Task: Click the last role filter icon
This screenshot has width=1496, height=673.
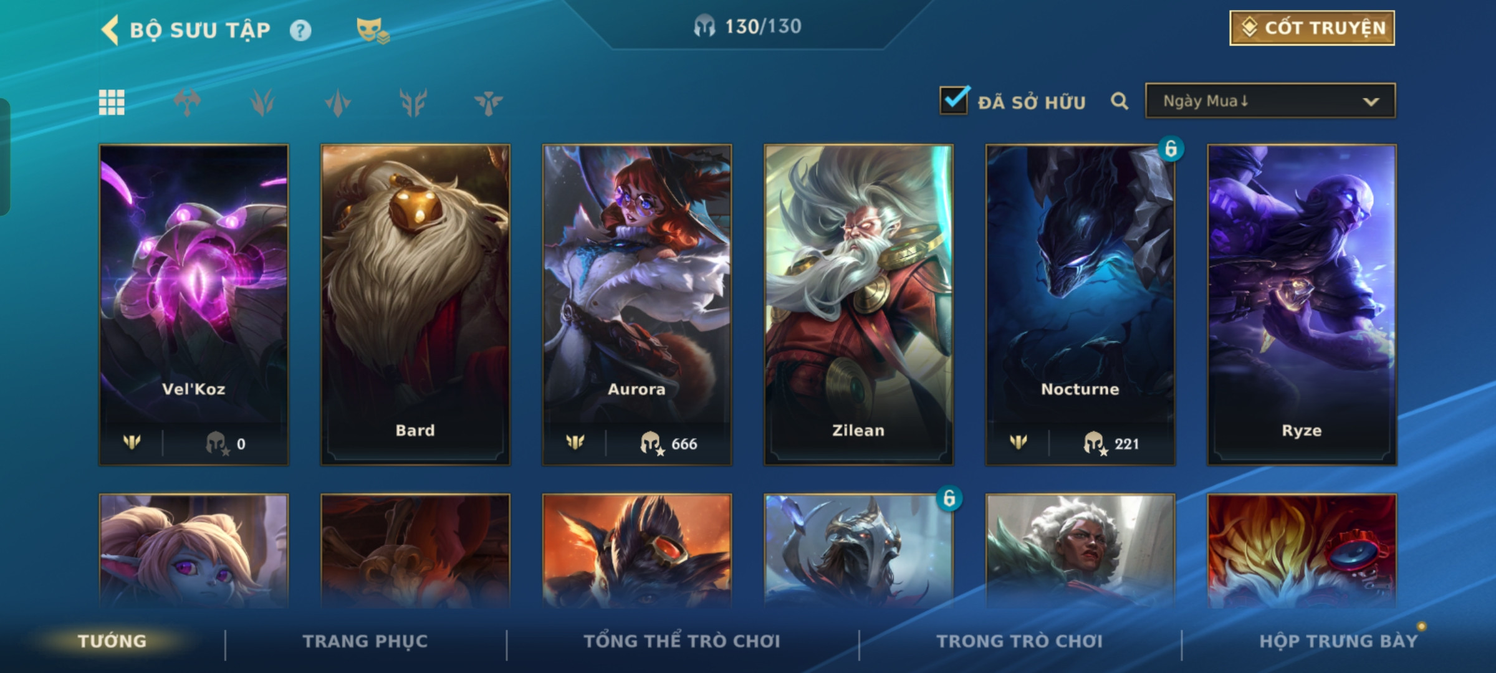Action: pyautogui.click(x=488, y=103)
